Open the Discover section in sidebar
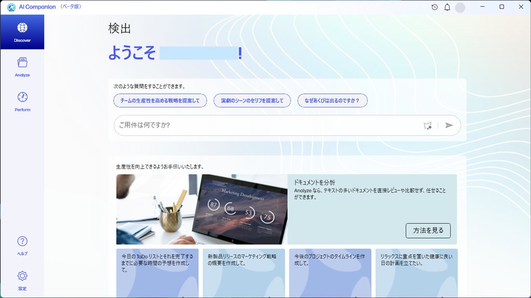The image size is (531, 298). pos(22,32)
